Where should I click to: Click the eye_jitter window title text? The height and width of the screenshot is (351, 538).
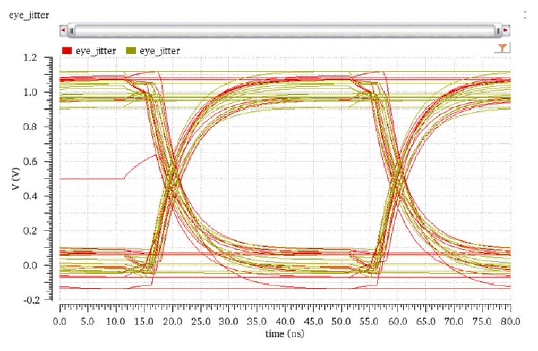(x=29, y=15)
